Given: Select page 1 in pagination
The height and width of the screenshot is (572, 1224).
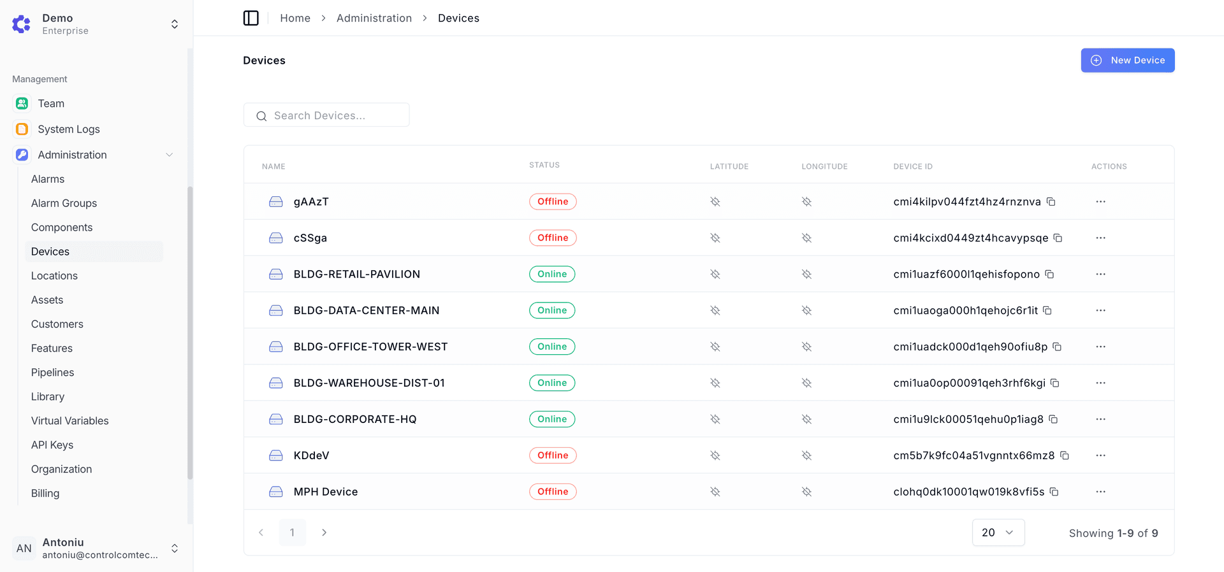Looking at the screenshot, I should (293, 533).
